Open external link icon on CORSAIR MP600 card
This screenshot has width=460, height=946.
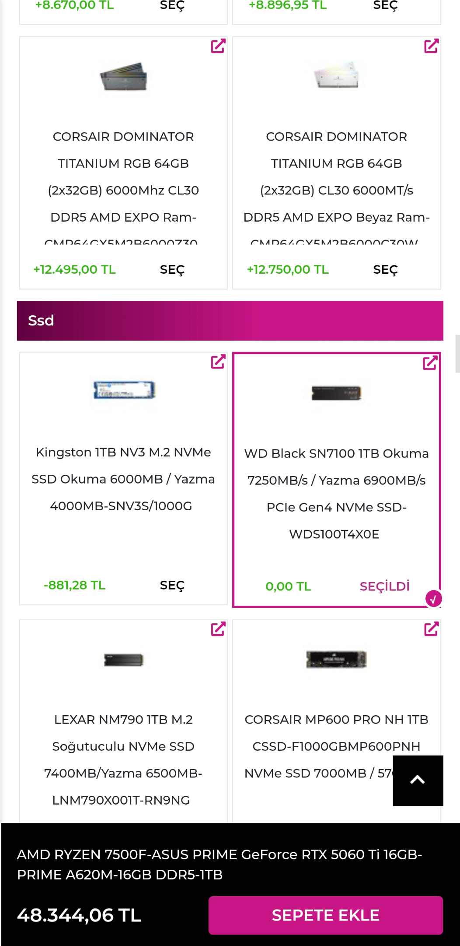432,629
